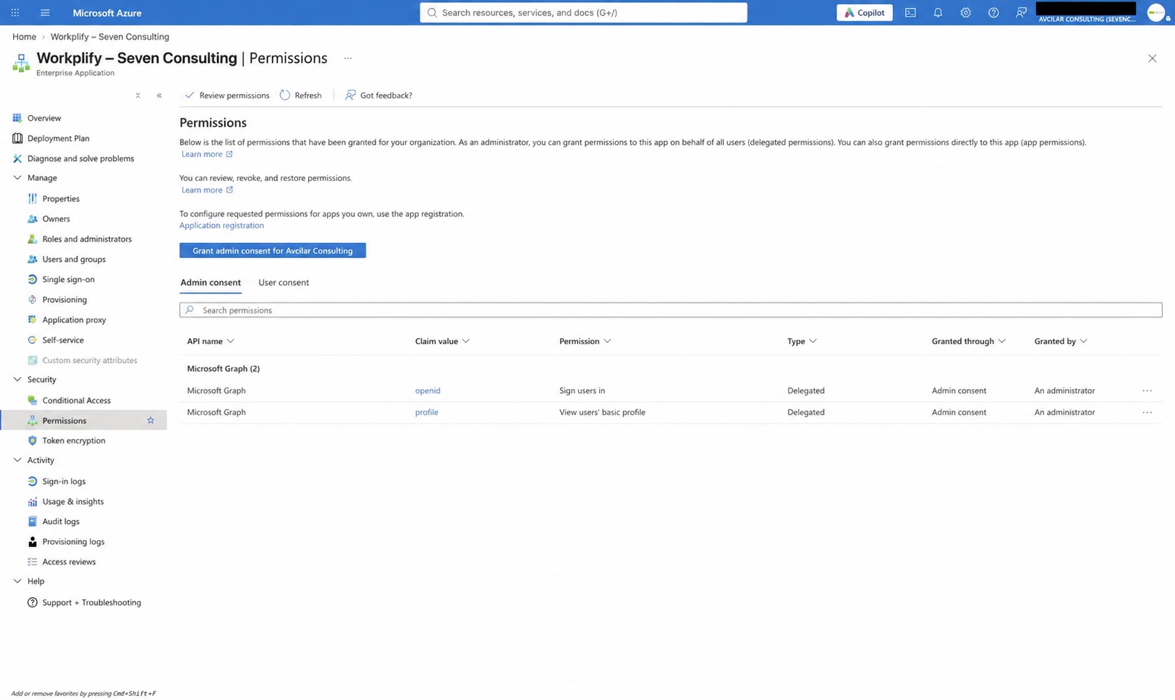Image resolution: width=1175 pixels, height=700 pixels.
Task: Select the Admin consent tab
Action: (211, 283)
